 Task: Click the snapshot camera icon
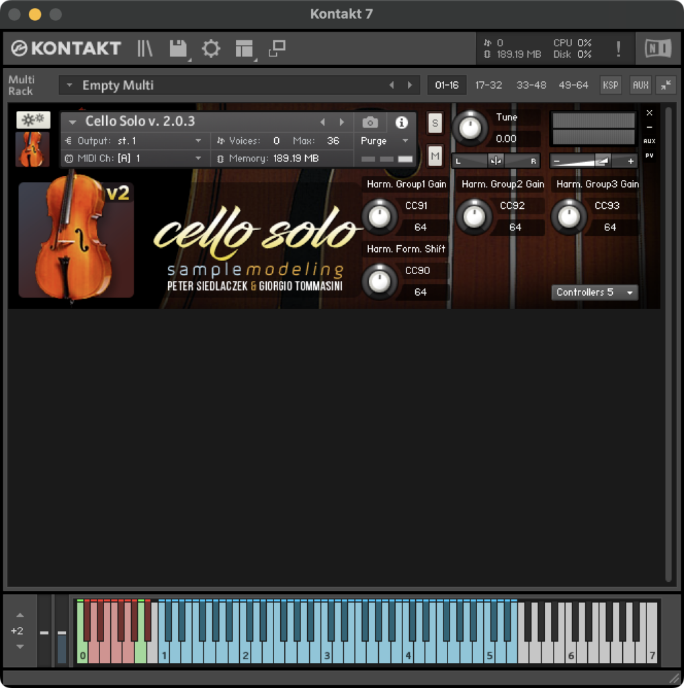(x=370, y=122)
